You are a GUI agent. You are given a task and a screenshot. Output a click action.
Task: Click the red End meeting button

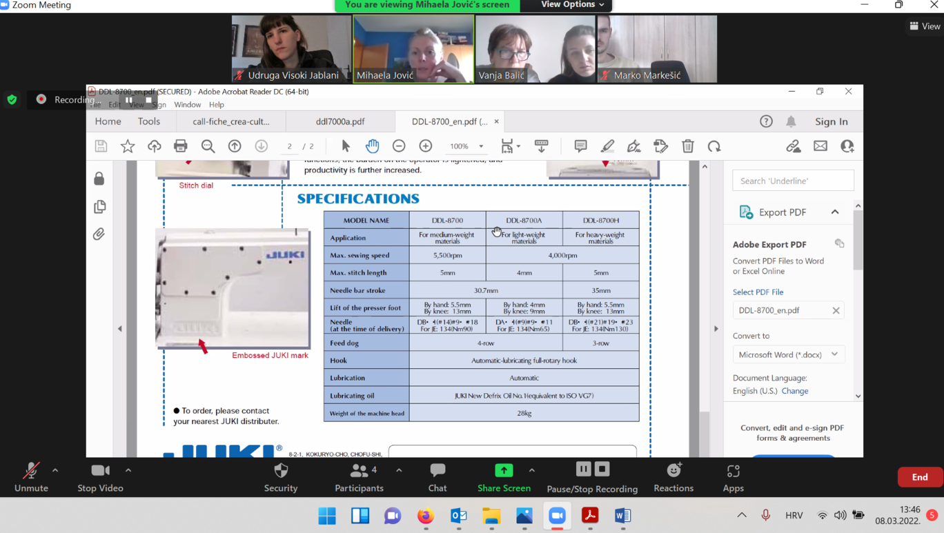click(x=920, y=477)
